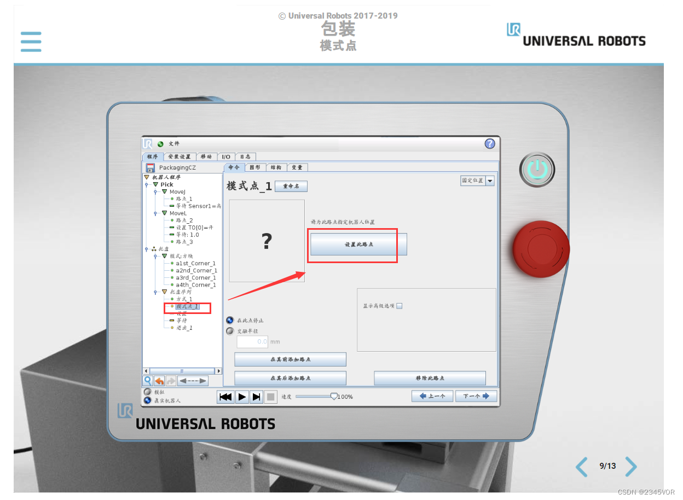Collapse the MoveJ node triangle
683x500 pixels.
tap(164, 191)
